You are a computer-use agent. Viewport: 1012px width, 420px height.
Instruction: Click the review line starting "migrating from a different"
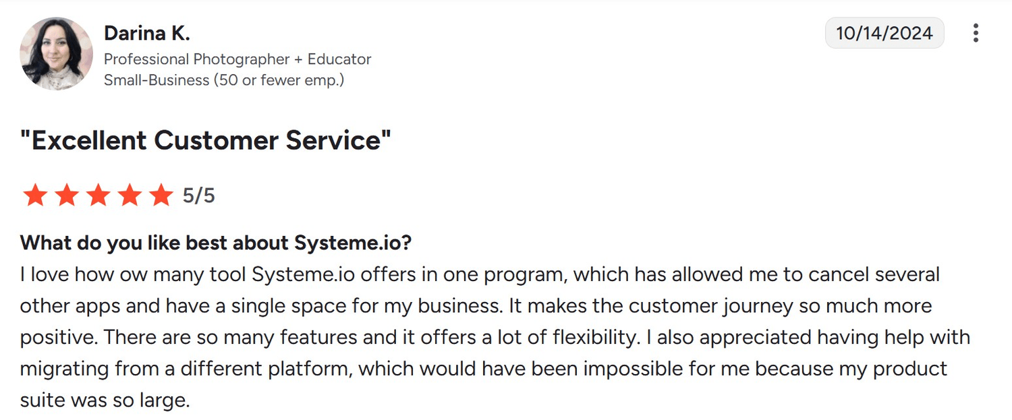click(483, 369)
